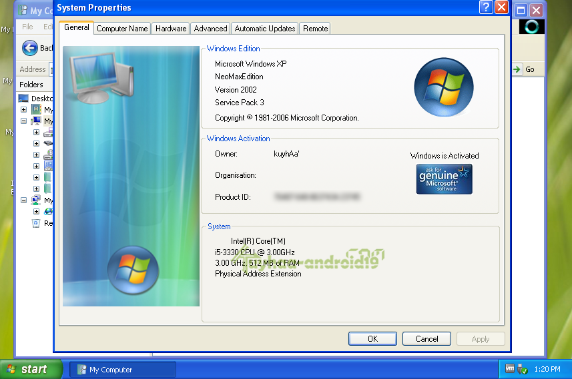Viewport: 572px width, 379px height.
Task: Open the Remote tab
Action: 315,29
